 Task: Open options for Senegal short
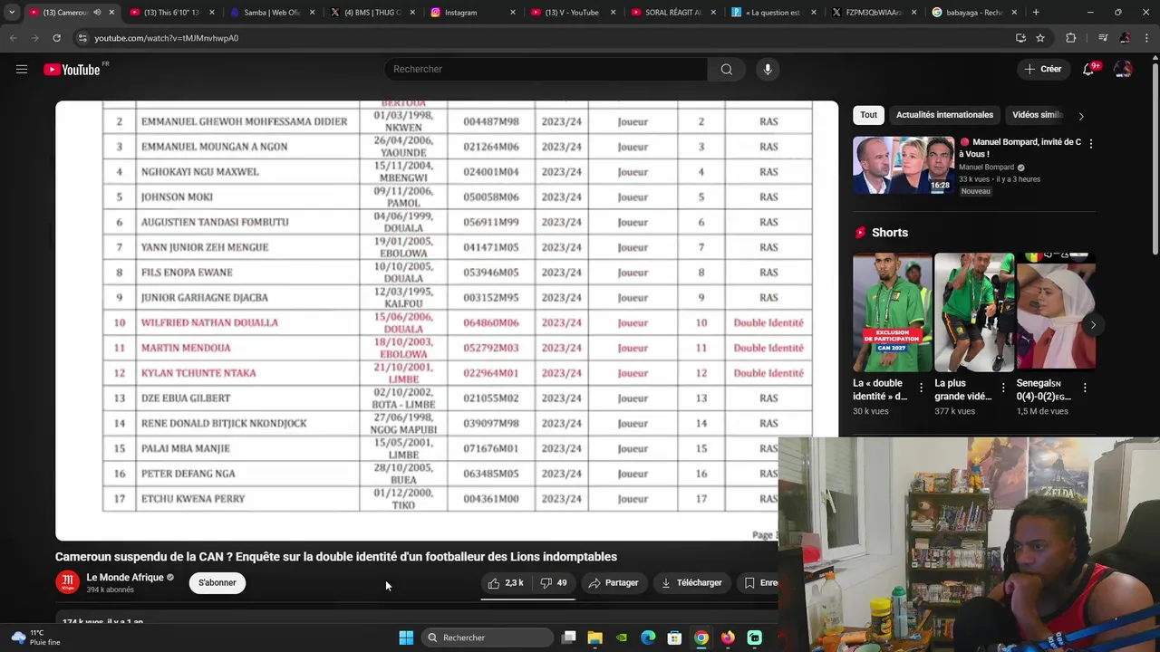pos(1085,388)
